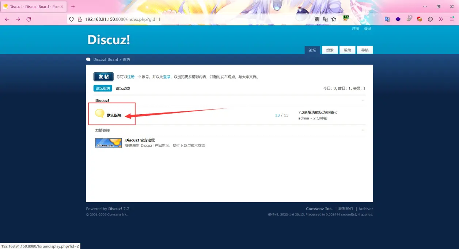This screenshot has width=459, height=249.
Task: Open the purple layered-stack extension icon
Action: 398,19
